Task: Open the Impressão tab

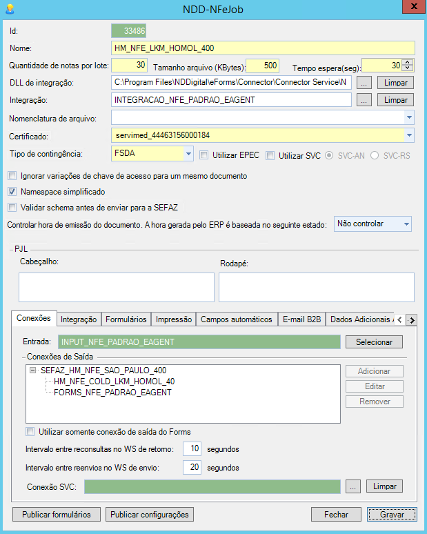Action: tap(174, 319)
